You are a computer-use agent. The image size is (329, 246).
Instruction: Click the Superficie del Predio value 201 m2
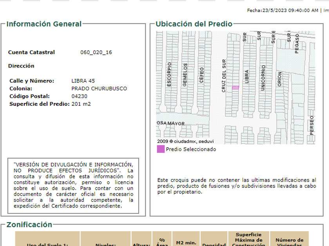81,104
